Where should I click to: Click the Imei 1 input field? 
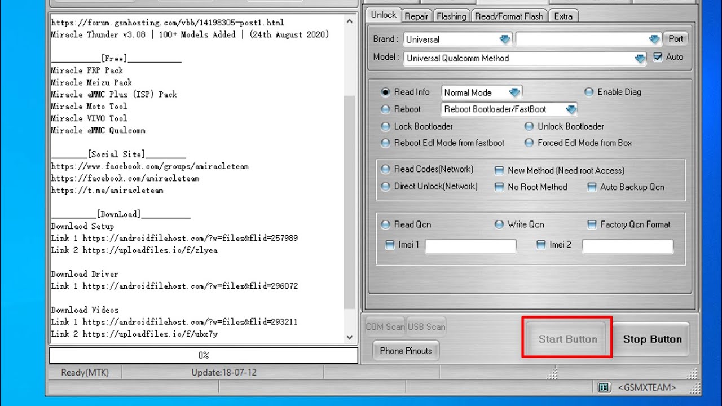(x=470, y=246)
